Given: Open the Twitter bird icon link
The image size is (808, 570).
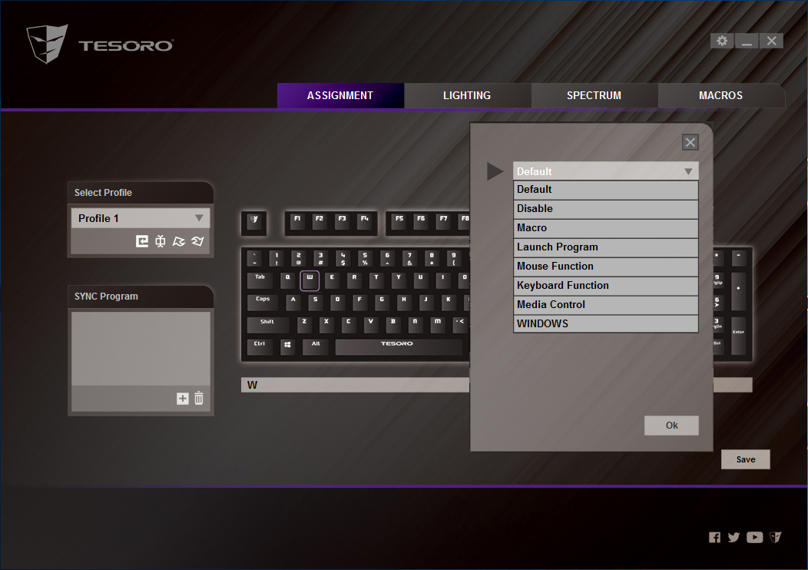Looking at the screenshot, I should pyautogui.click(x=733, y=538).
